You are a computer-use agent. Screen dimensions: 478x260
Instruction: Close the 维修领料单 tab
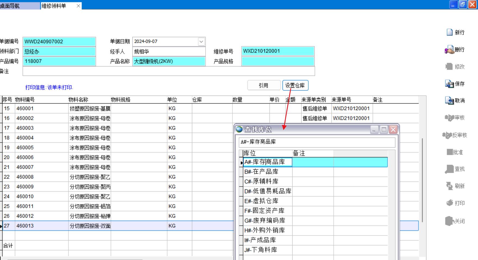78,6
